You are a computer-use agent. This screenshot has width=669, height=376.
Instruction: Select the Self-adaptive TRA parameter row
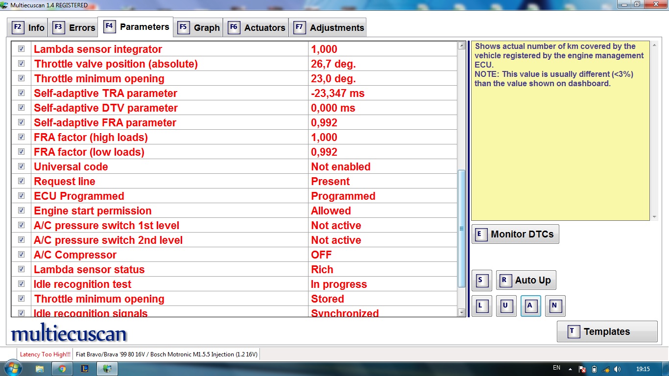point(169,93)
